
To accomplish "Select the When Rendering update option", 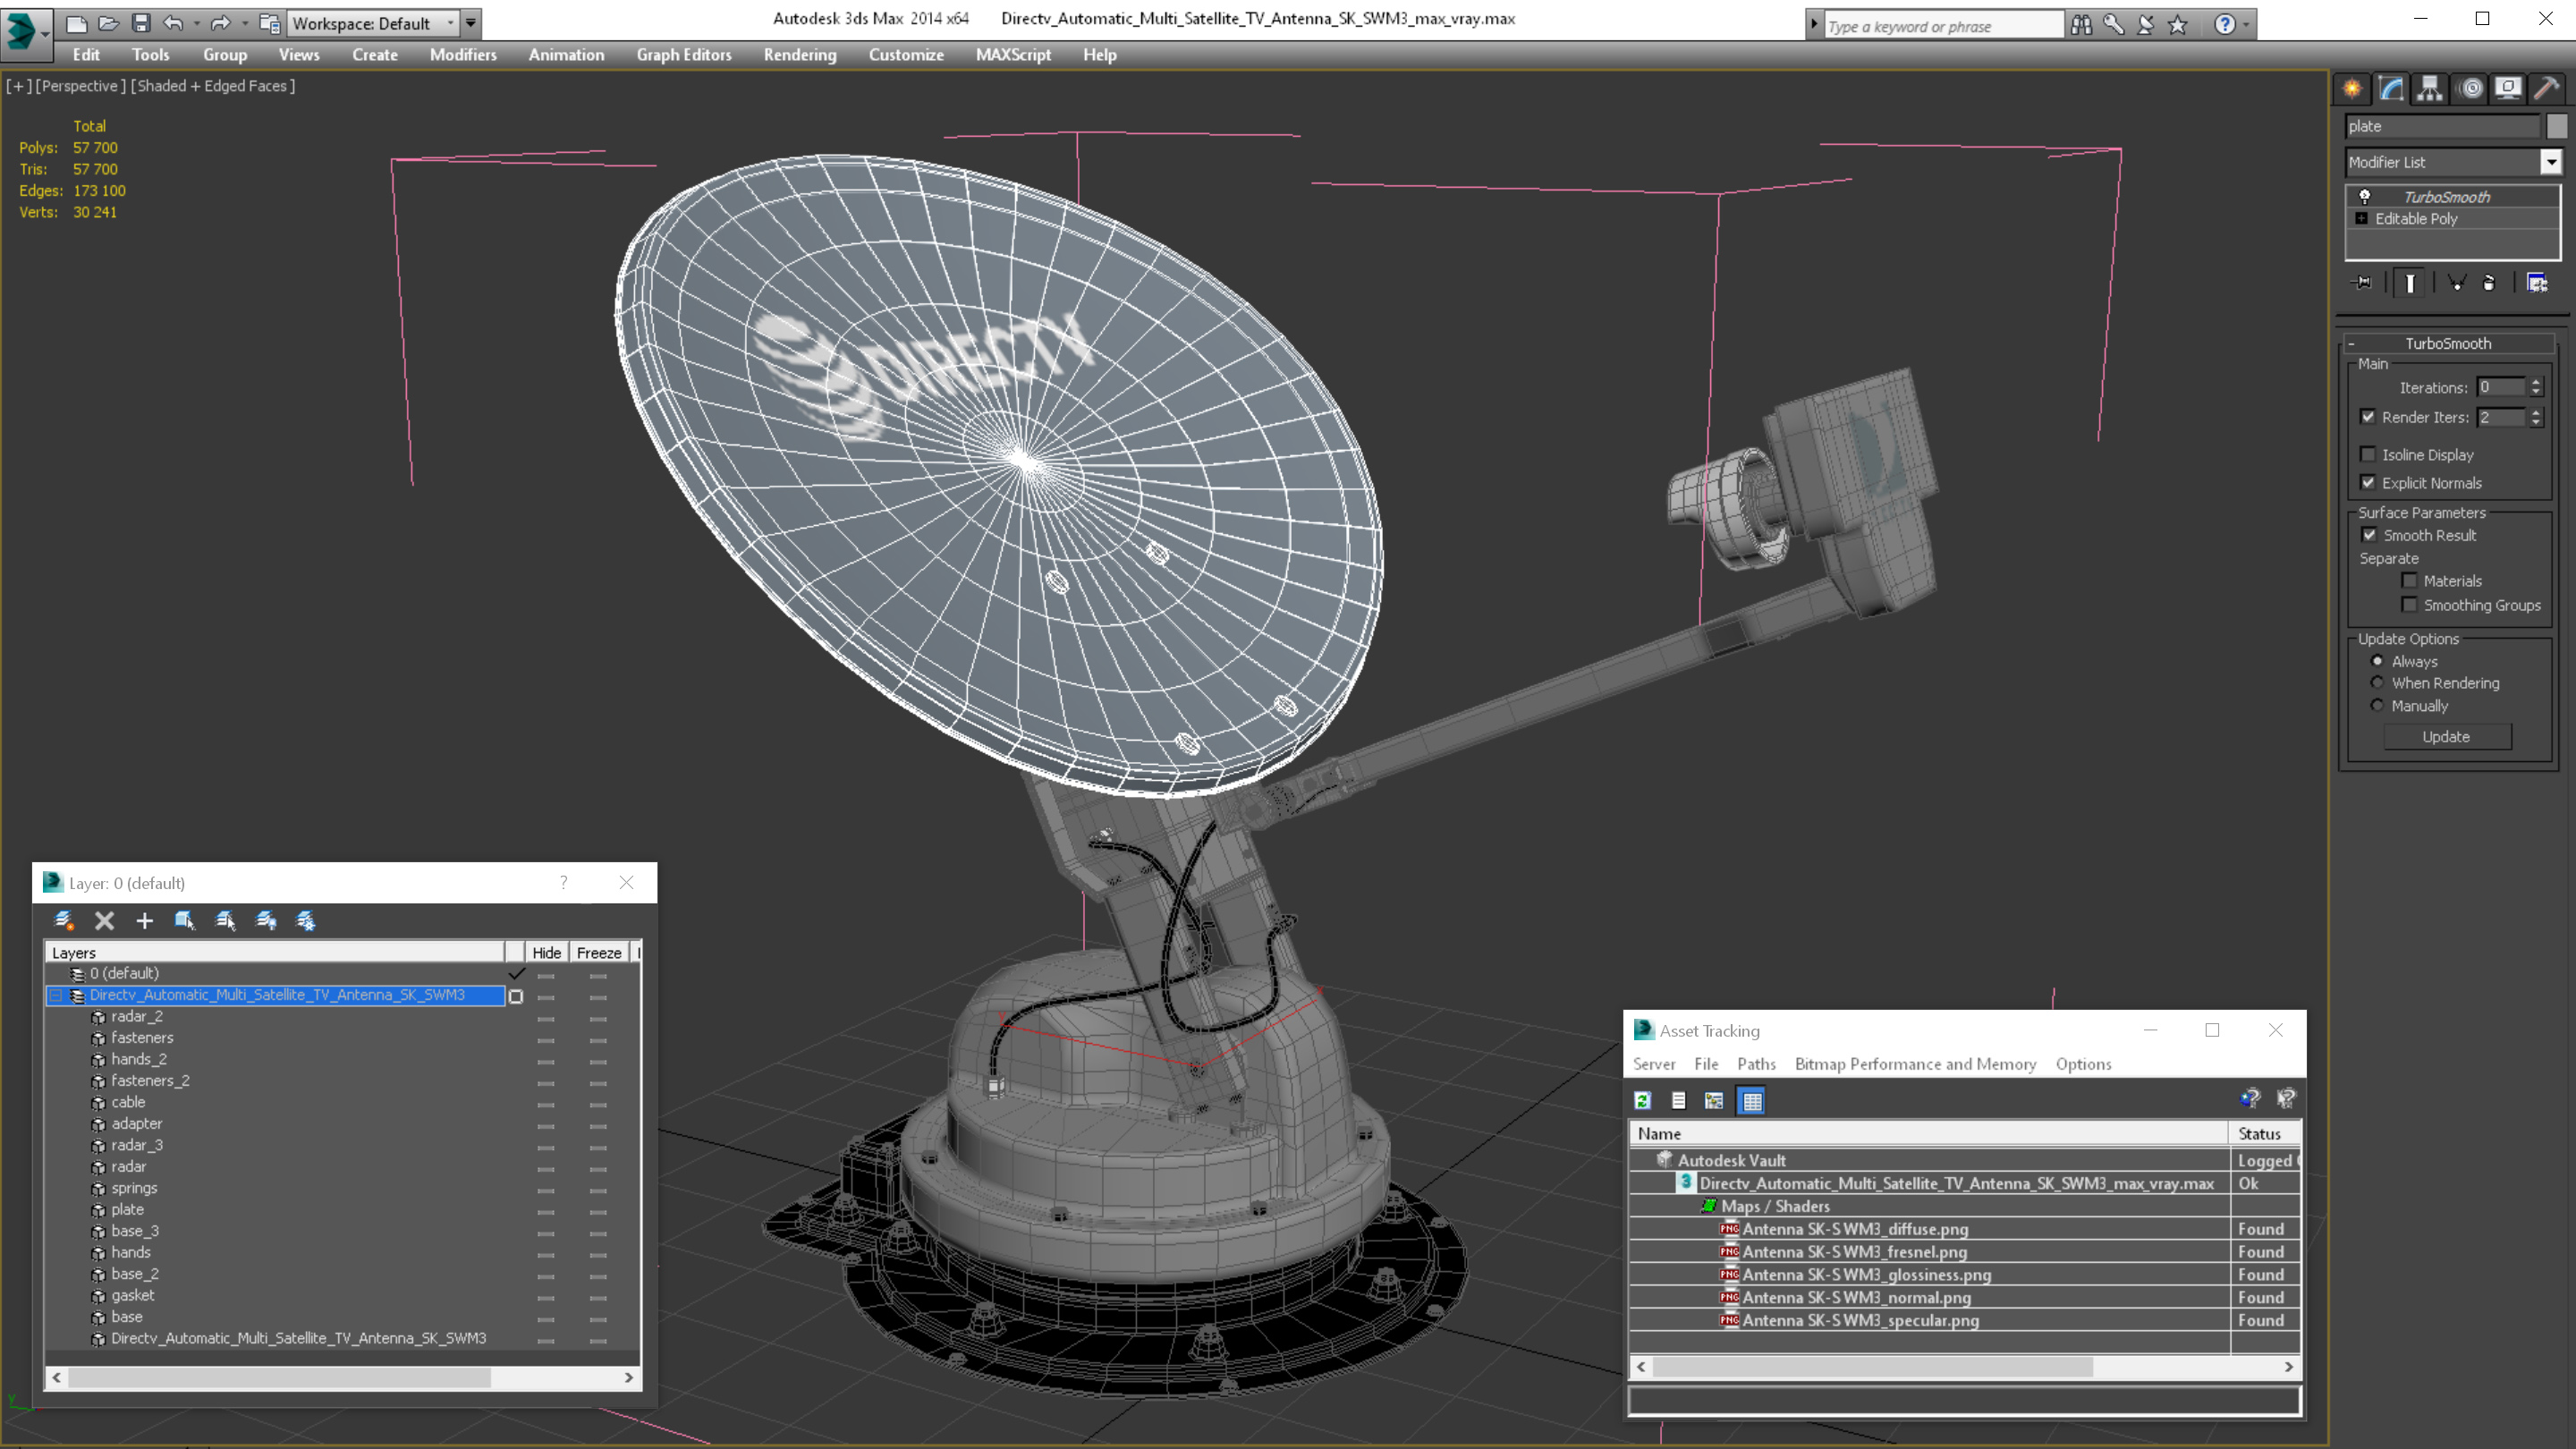I will [x=2378, y=683].
